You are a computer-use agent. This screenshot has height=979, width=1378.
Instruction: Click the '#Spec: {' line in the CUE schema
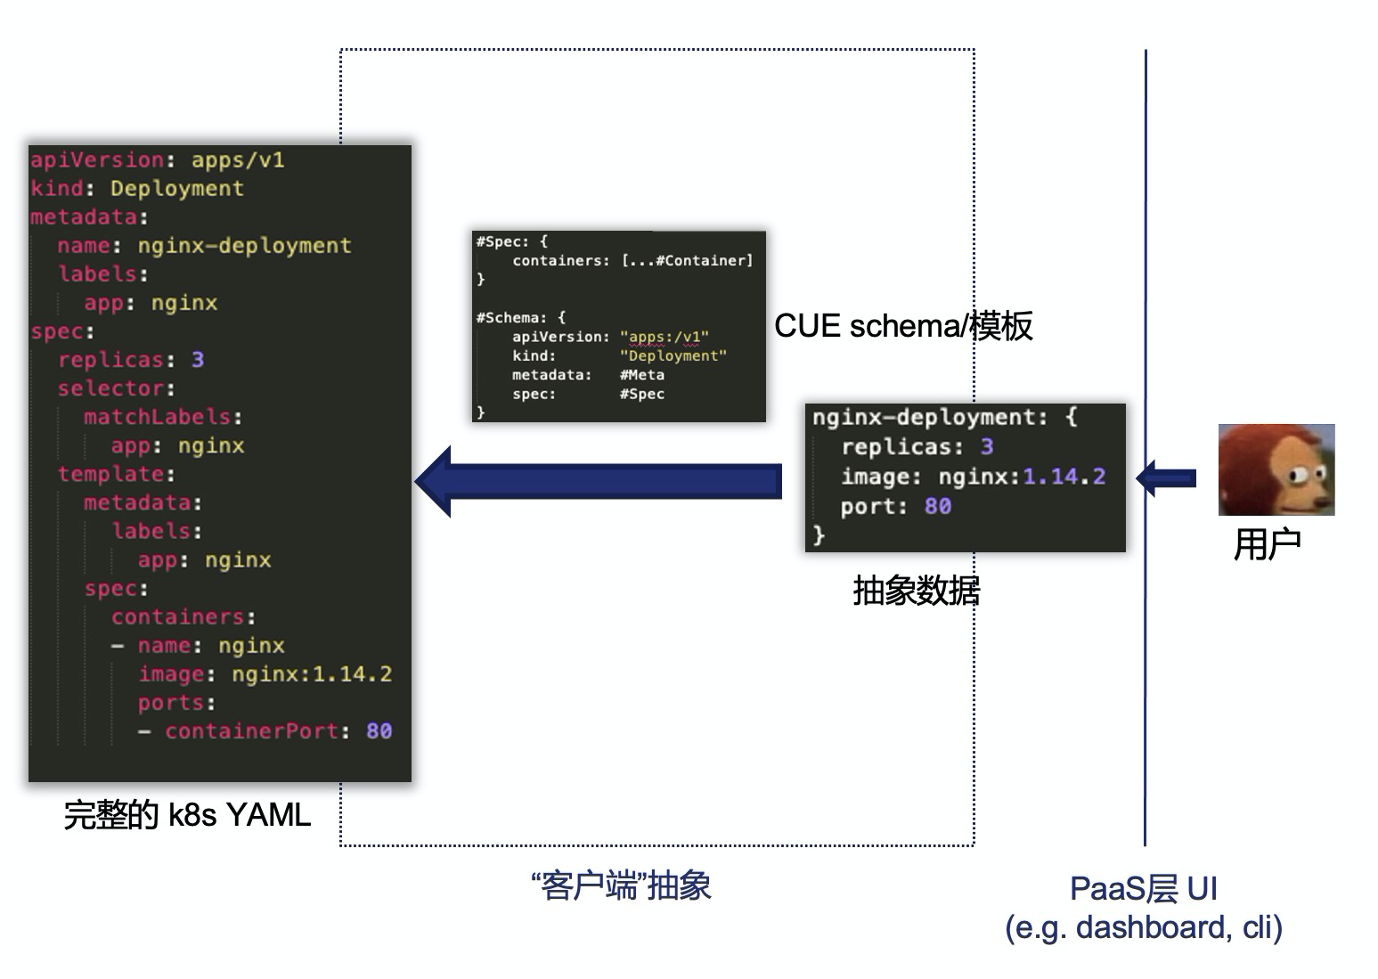pyautogui.click(x=512, y=241)
